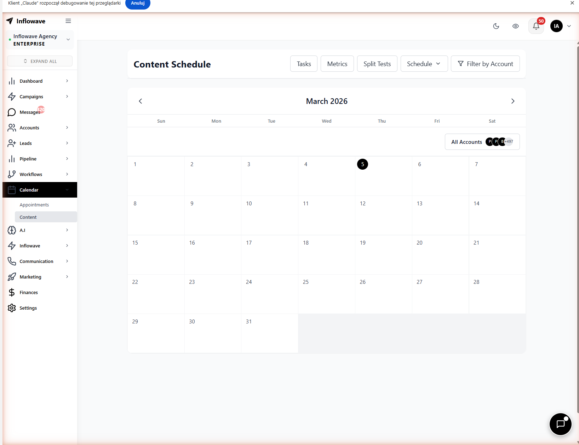Open Messages with unread badge

click(30, 112)
